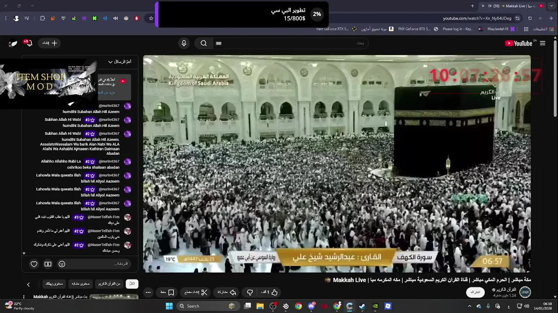
Task: Click the browser address bar URL
Action: pos(477,18)
